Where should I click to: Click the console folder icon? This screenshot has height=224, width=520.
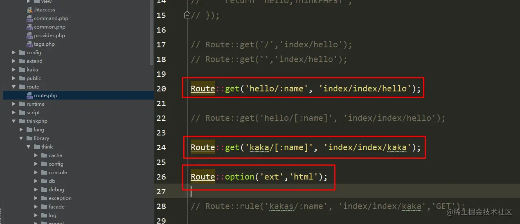44,173
